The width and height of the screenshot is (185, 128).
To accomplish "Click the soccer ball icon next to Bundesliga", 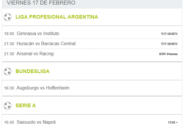I will pyautogui.click(x=7, y=71).
